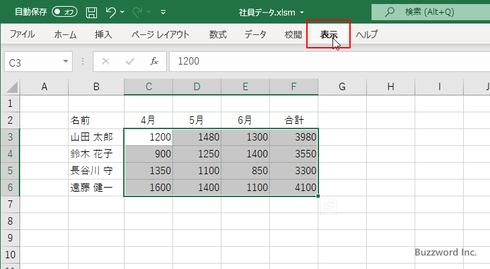Click the cell containing 1480
The image size is (490, 269).
197,137
